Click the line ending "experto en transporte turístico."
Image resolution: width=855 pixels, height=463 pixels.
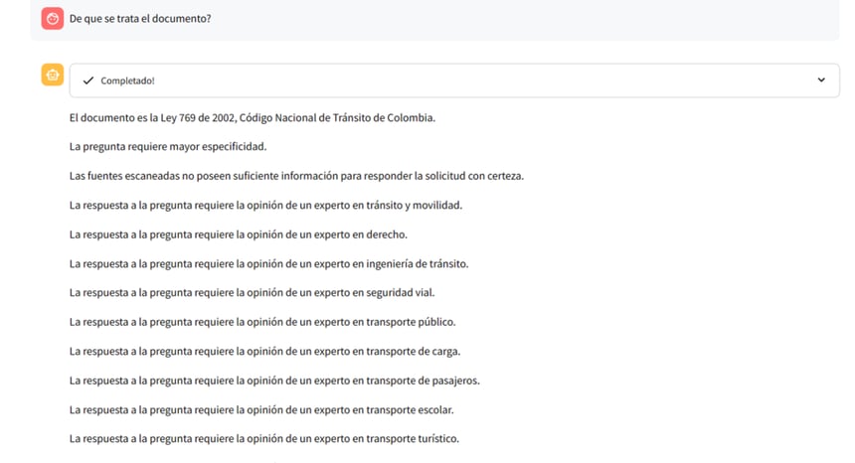click(x=264, y=439)
